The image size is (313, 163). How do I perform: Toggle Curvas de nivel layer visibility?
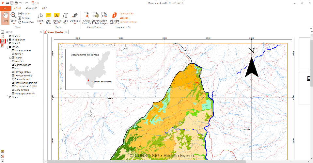[13, 79]
